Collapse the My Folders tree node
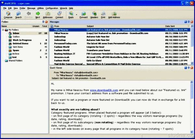 pos(3,30)
